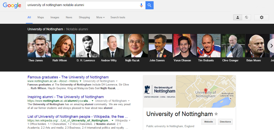Activate voice search microphone icon
Image resolution: width=274 pixels, height=130 pixels.
(x=141, y=5)
